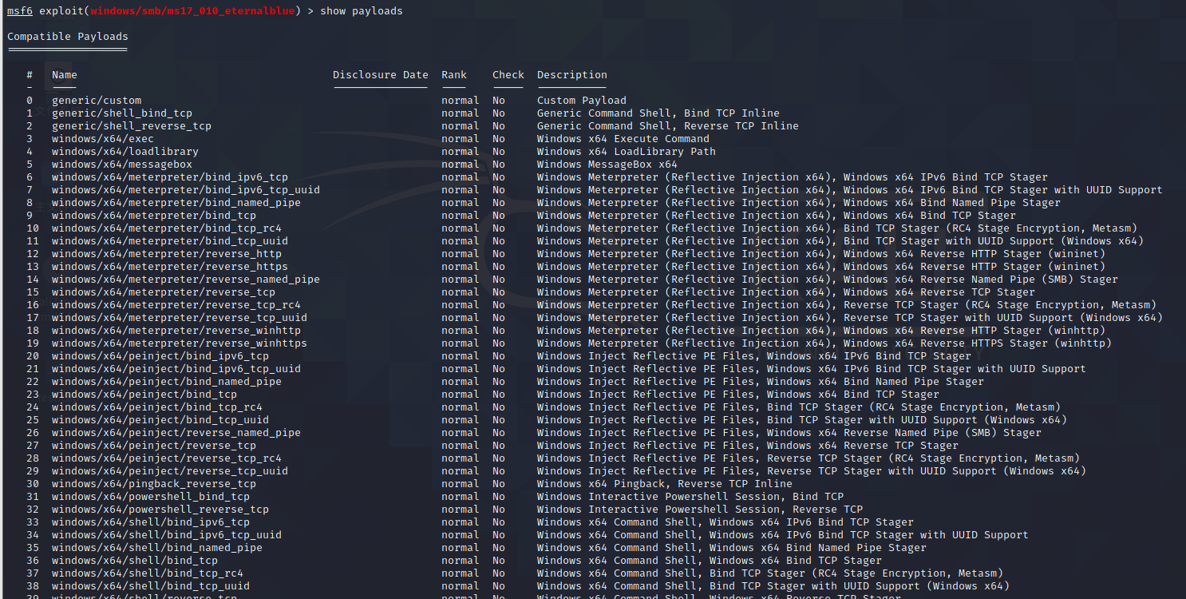Screen dimensions: 1186x599
Task: Click the msf6 prompt text
Action: click(x=20, y=11)
